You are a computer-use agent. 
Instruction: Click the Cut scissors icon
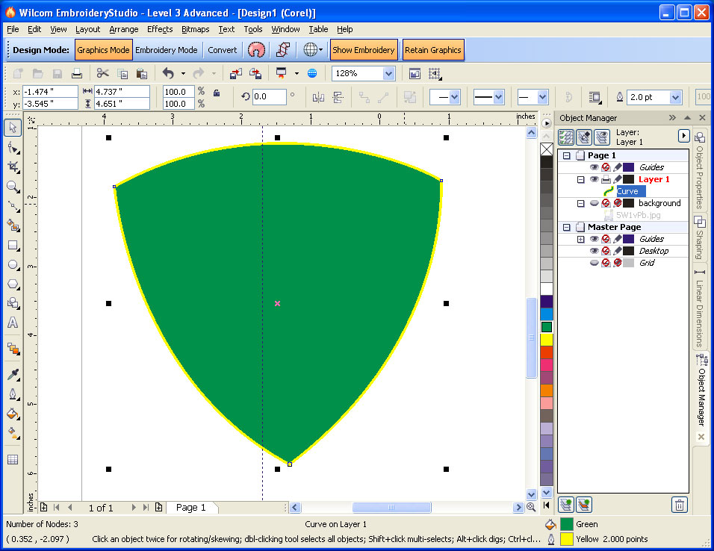[x=102, y=73]
